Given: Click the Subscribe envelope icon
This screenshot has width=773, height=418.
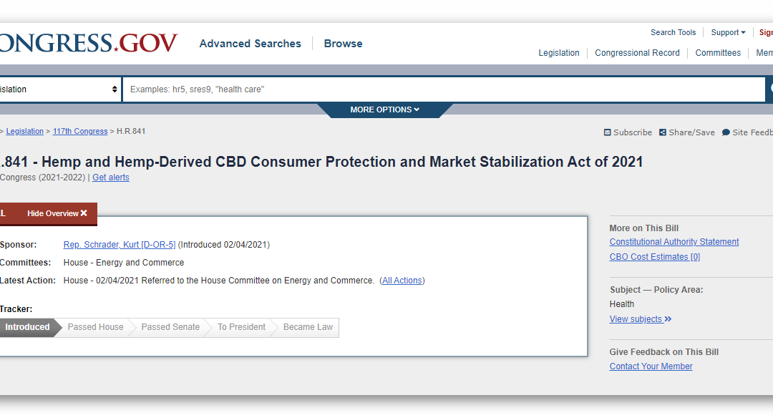Looking at the screenshot, I should [x=608, y=132].
